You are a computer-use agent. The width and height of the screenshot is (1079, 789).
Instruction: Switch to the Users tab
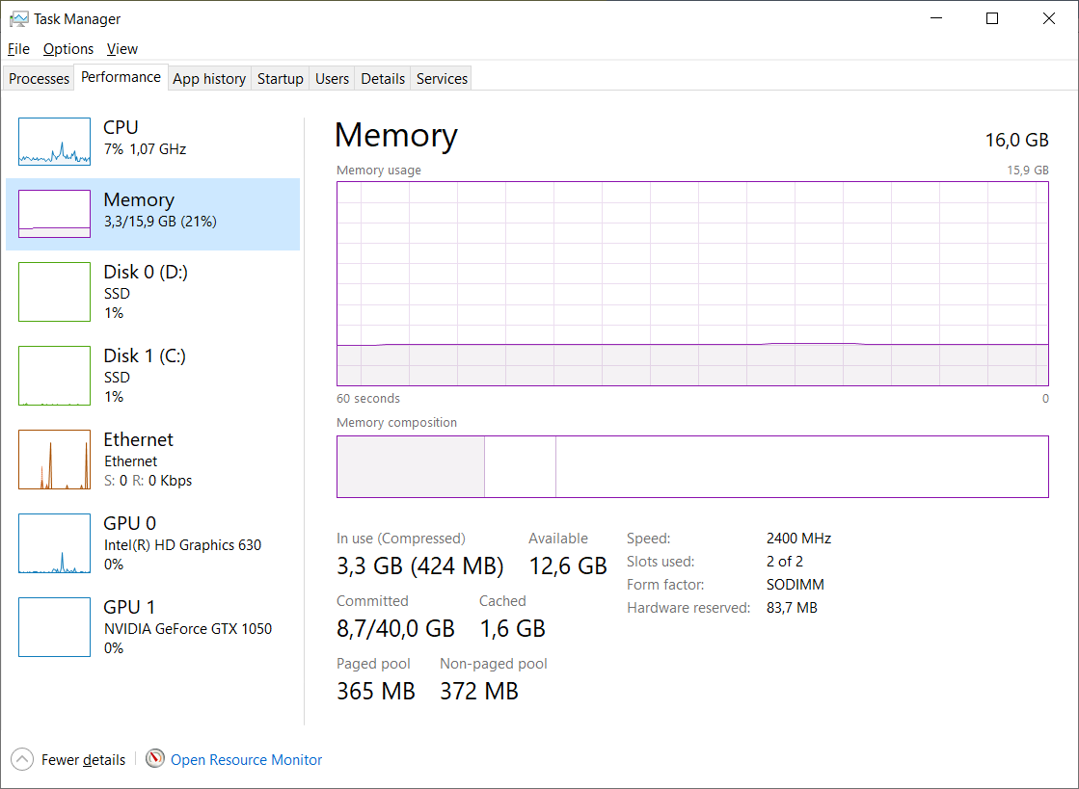[x=332, y=78]
